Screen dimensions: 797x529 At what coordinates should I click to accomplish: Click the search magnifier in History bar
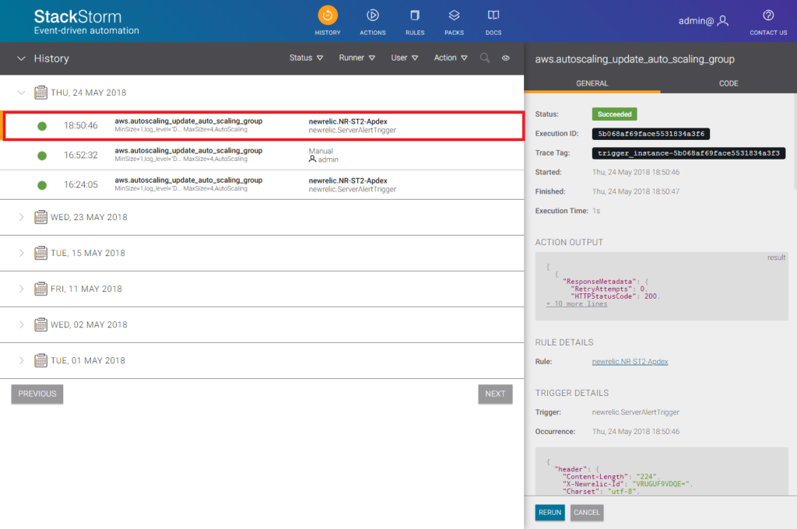(485, 58)
